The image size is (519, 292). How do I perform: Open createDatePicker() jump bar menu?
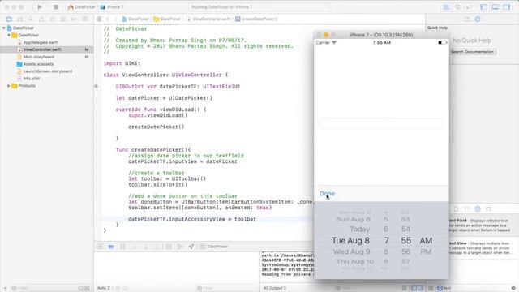(x=257, y=19)
